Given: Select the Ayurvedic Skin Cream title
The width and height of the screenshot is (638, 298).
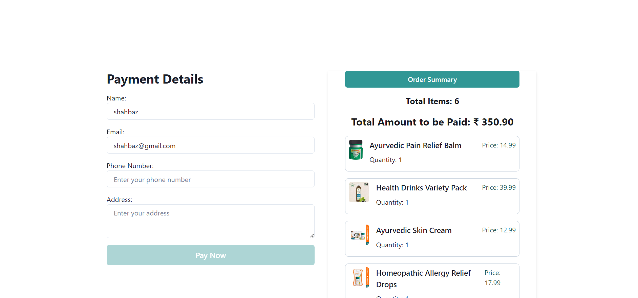Looking at the screenshot, I should [414, 231].
